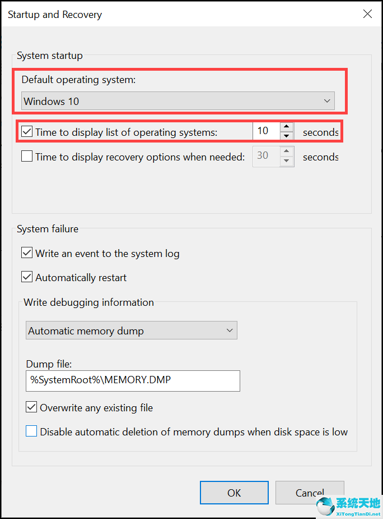Enable disabling automatic deletion of memory dumps
The image size is (383, 519).
coord(31,431)
